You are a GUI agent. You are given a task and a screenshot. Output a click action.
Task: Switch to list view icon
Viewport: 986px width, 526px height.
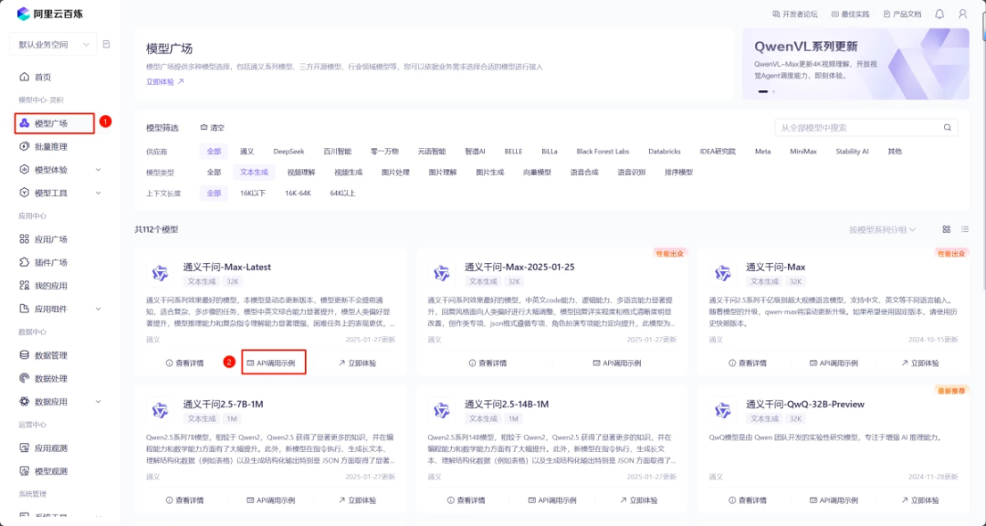click(x=965, y=229)
